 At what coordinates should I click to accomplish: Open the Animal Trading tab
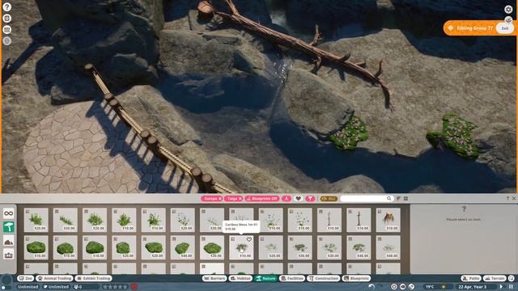pyautogui.click(x=55, y=278)
